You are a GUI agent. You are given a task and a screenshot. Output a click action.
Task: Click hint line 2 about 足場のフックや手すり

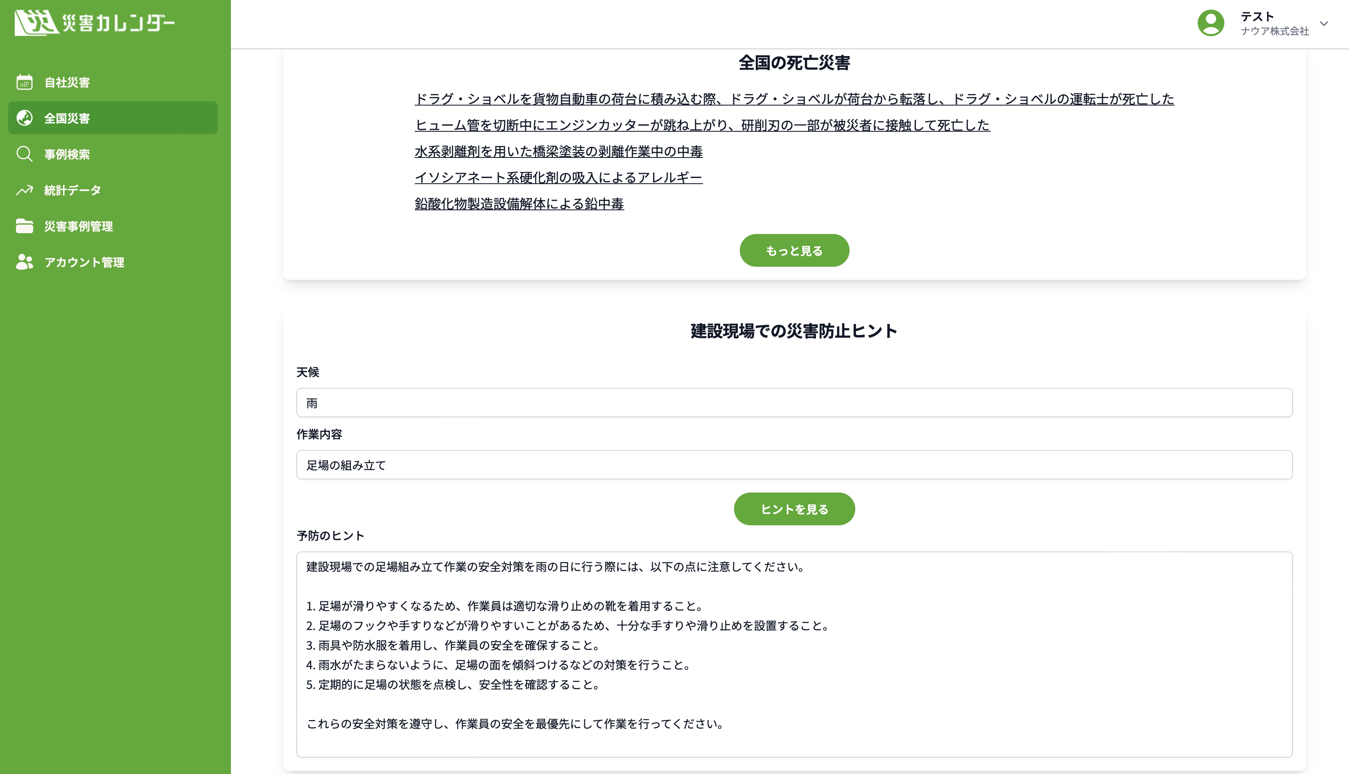click(x=569, y=625)
